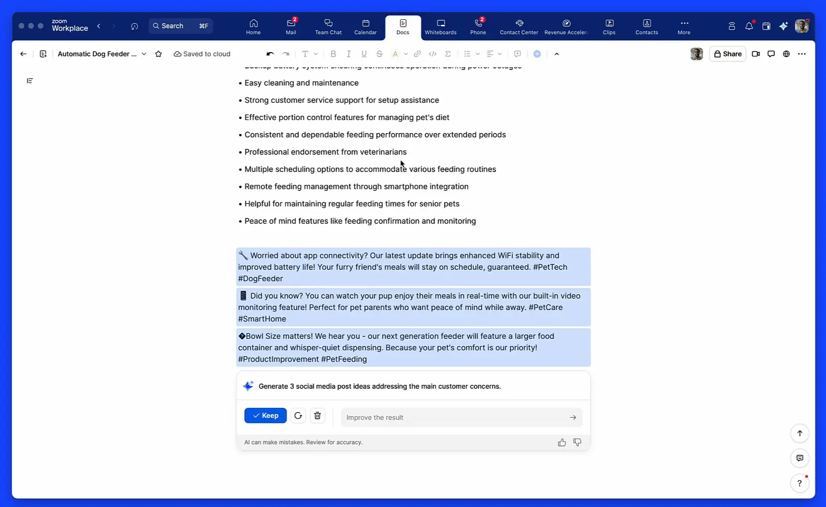Navigate forward with the top bar chevron
The image size is (826, 507).
click(113, 26)
